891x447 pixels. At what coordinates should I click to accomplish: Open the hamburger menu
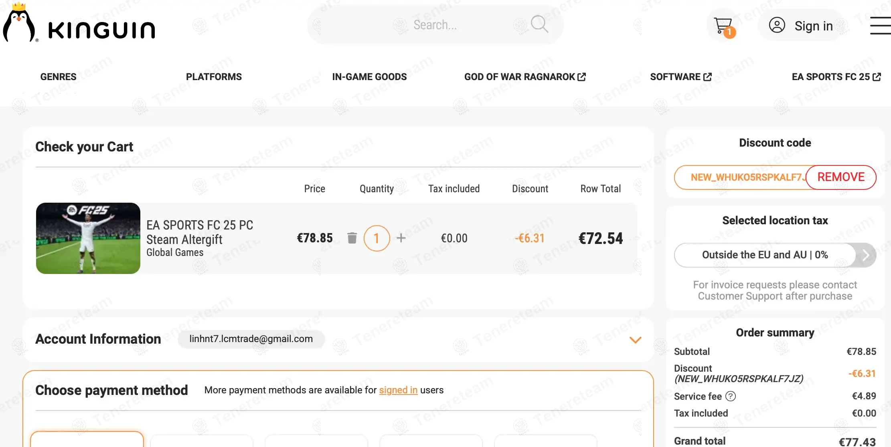pos(880,26)
